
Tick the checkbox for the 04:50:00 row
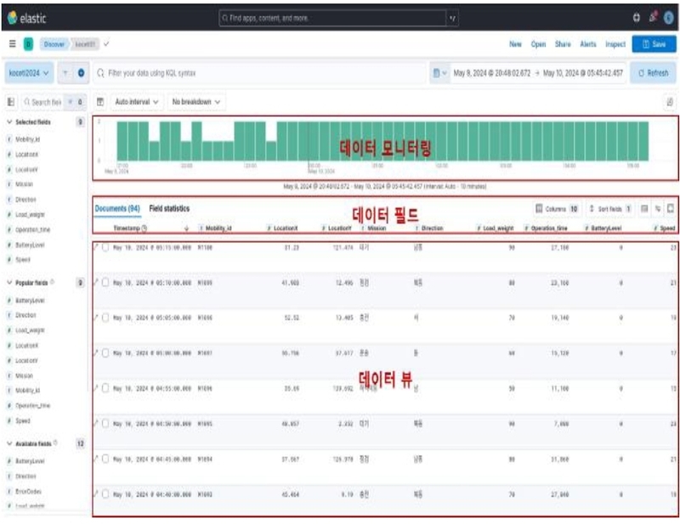[105, 424]
